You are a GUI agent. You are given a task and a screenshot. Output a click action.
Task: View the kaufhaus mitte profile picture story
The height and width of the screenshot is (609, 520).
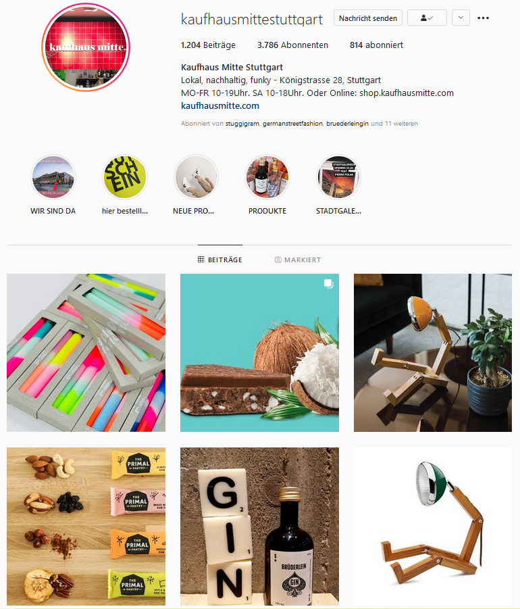[86, 47]
